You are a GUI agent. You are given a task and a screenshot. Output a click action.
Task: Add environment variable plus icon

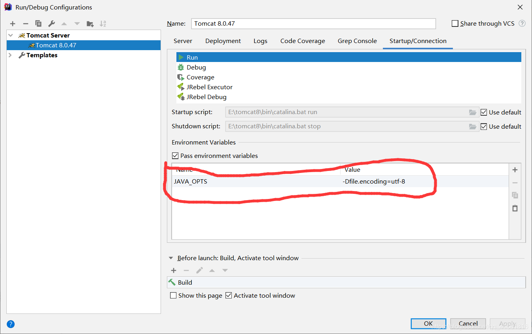(x=515, y=170)
